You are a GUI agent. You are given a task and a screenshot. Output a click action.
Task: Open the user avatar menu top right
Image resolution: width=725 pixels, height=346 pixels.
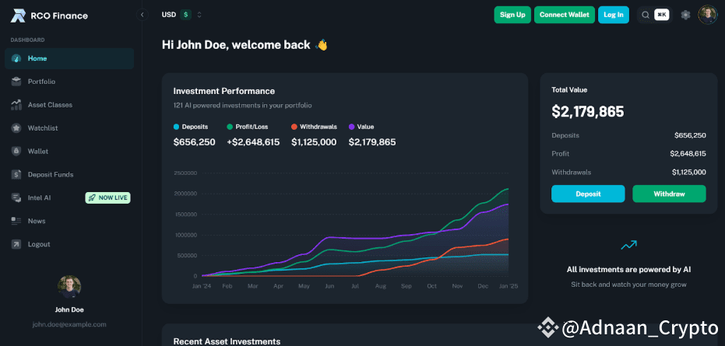[707, 15]
